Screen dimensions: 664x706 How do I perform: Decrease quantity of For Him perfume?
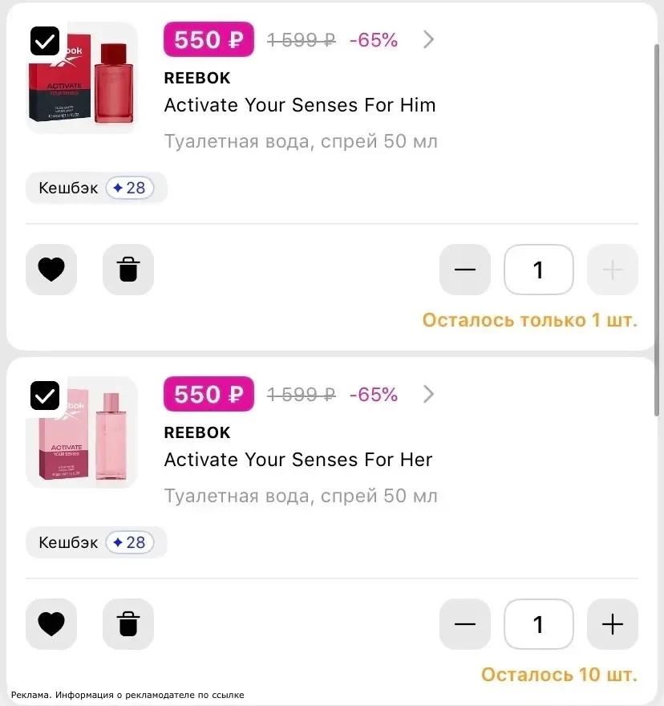465,270
